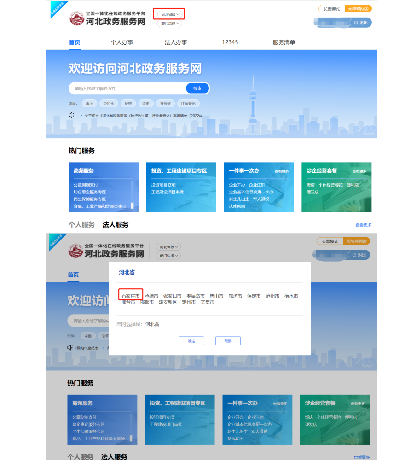
Task: Click the 护照 hot-word tag
Action: [128, 104]
